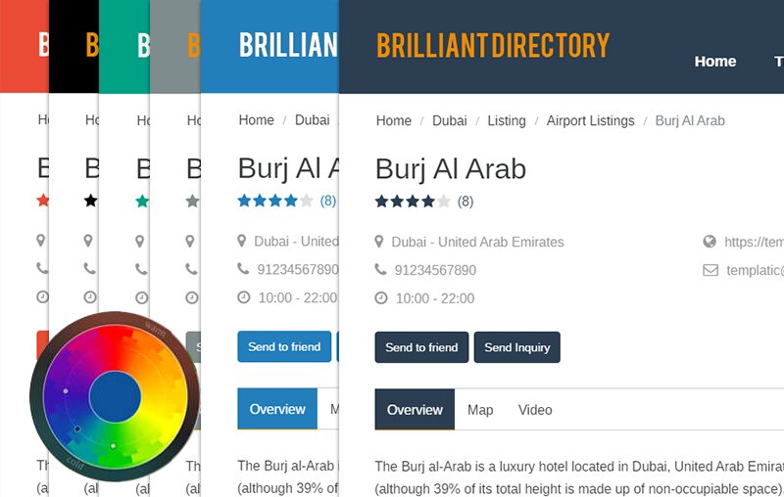Select the navy Overview tab
784x497 pixels.
tap(415, 409)
